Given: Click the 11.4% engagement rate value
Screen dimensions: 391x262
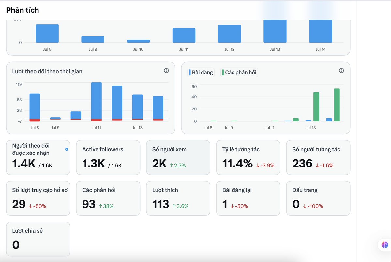Looking at the screenshot, I should pyautogui.click(x=237, y=164).
